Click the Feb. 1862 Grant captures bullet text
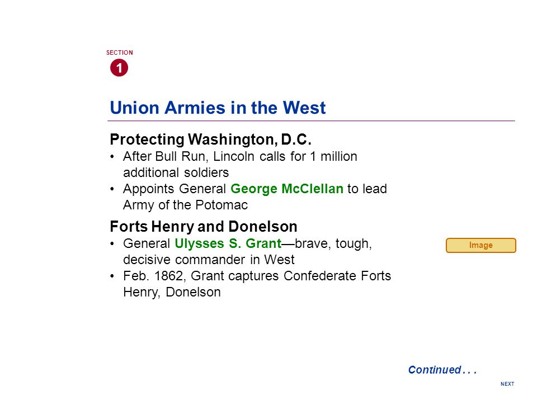This screenshot has width=537, height=402. (x=257, y=284)
